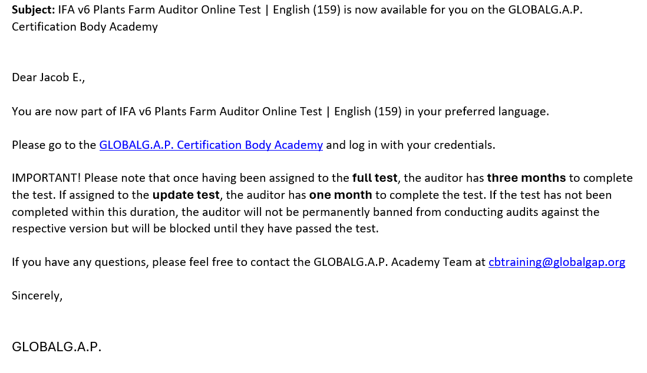Click "If you have any questions" text

[74, 262]
